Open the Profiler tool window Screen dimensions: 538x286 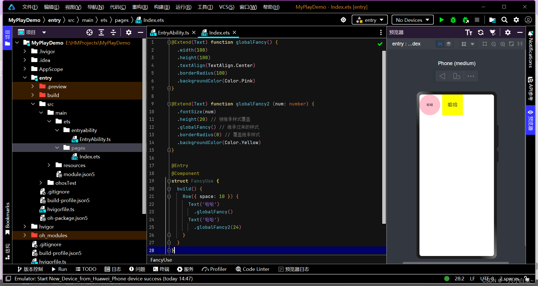point(214,269)
